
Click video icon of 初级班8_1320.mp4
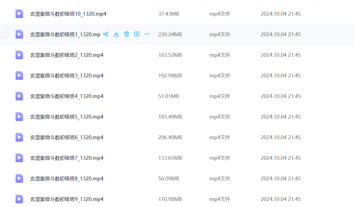[x=19, y=178]
